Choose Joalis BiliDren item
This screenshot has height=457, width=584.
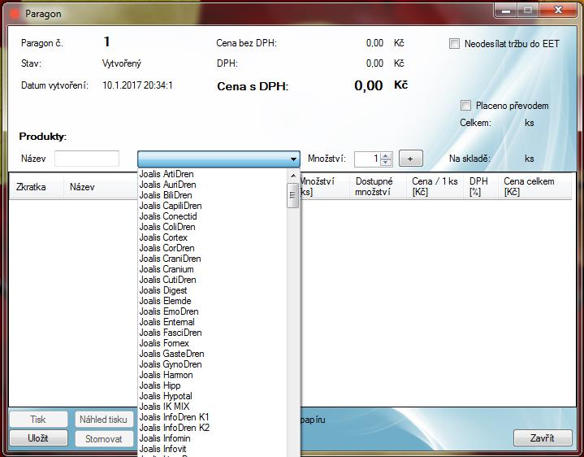pyautogui.click(x=212, y=195)
